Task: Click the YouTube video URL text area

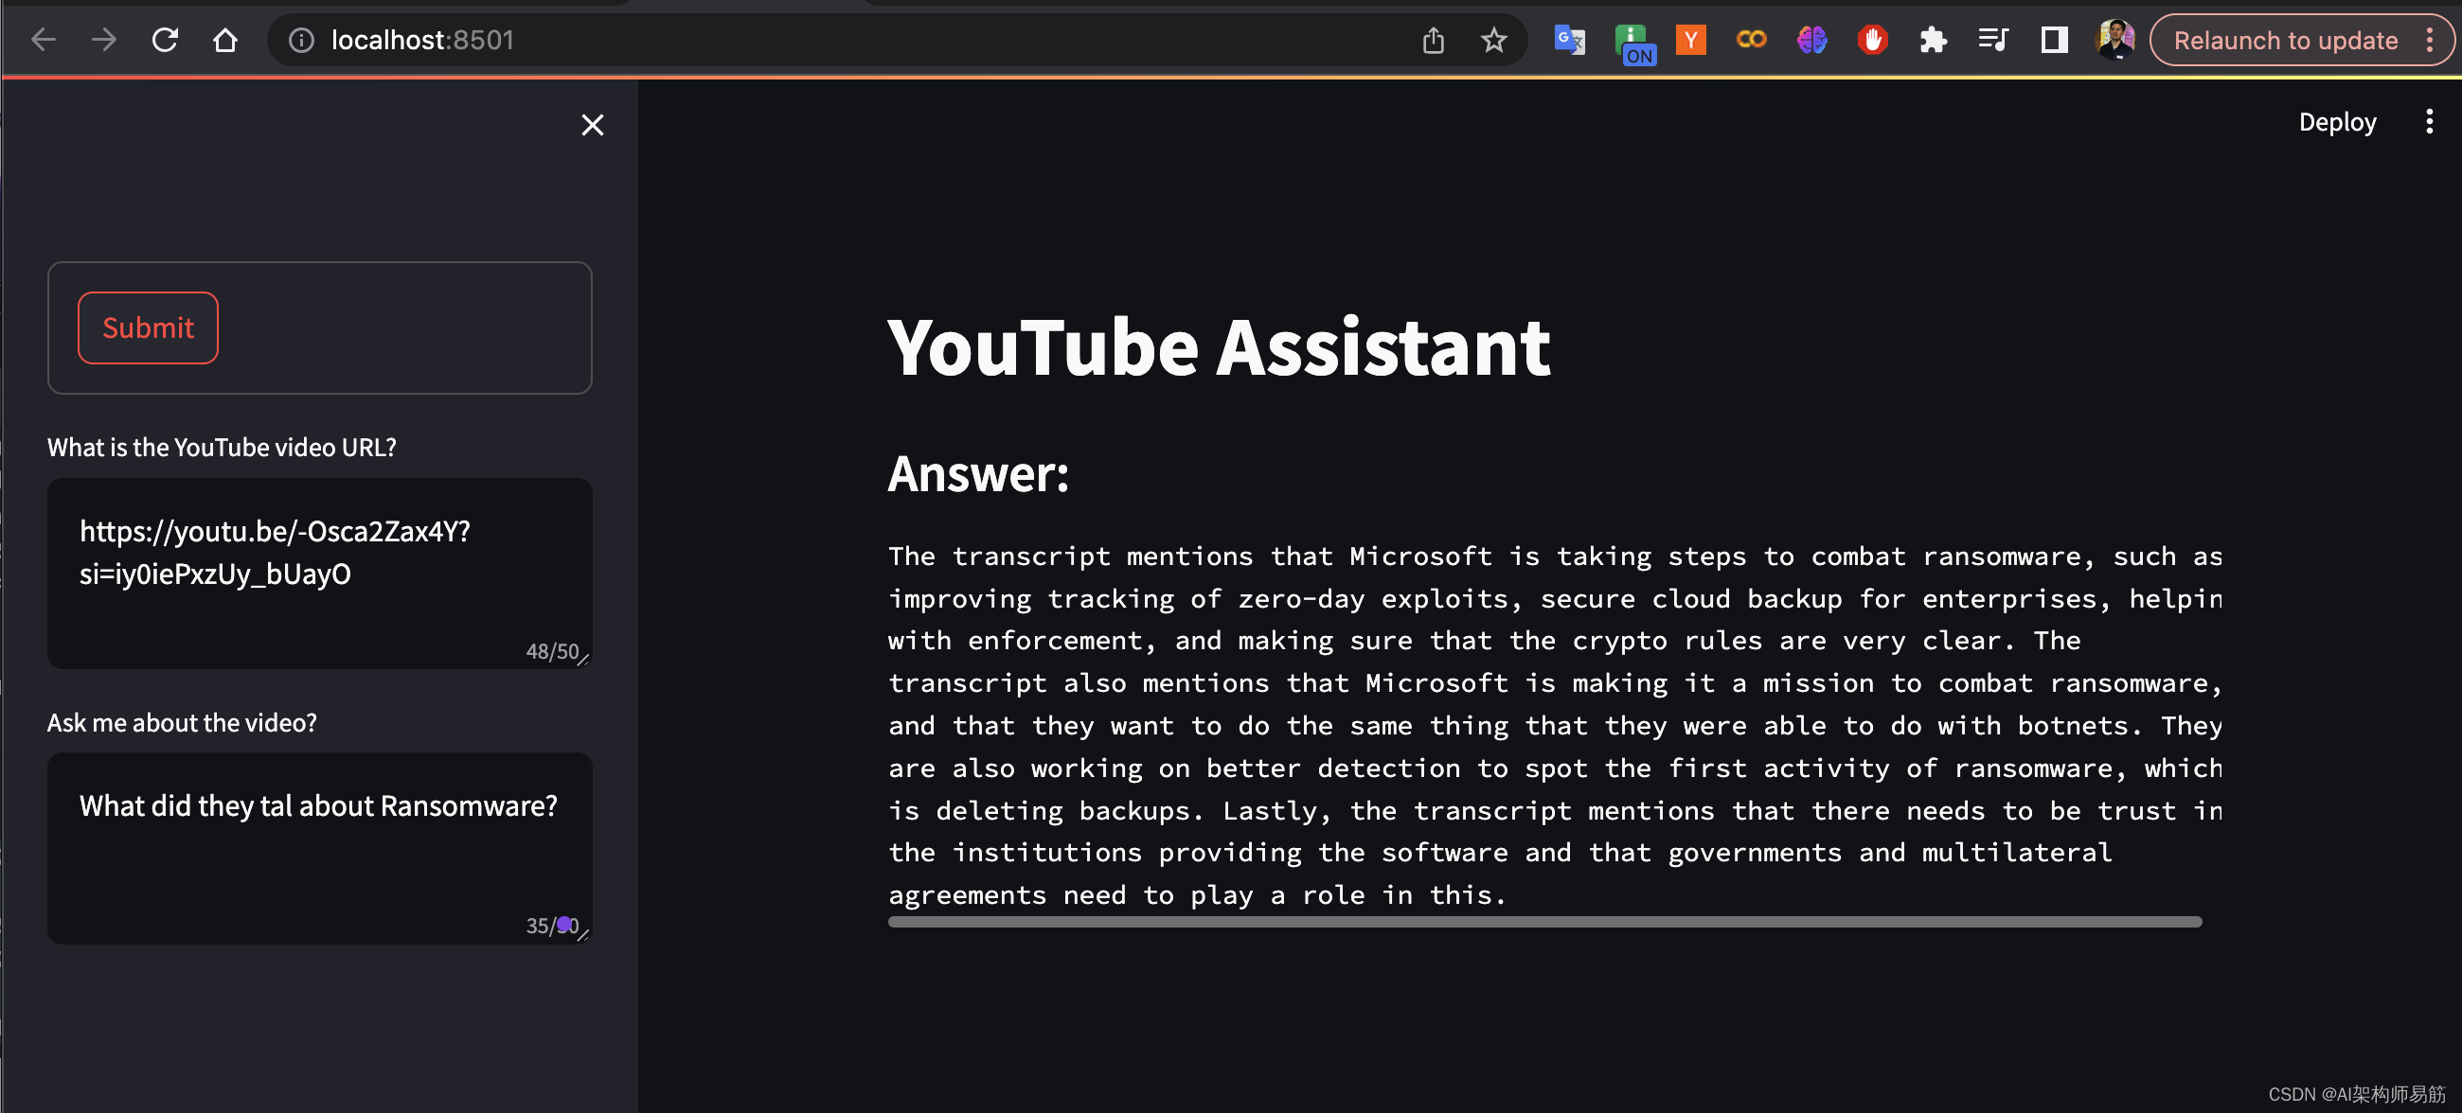Action: point(319,574)
